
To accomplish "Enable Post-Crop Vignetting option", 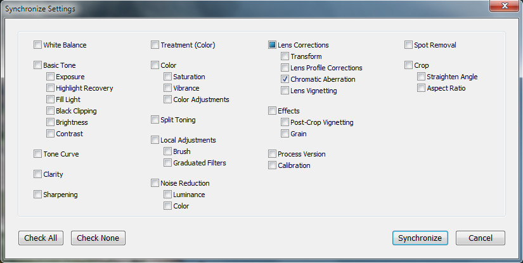I will pos(285,122).
